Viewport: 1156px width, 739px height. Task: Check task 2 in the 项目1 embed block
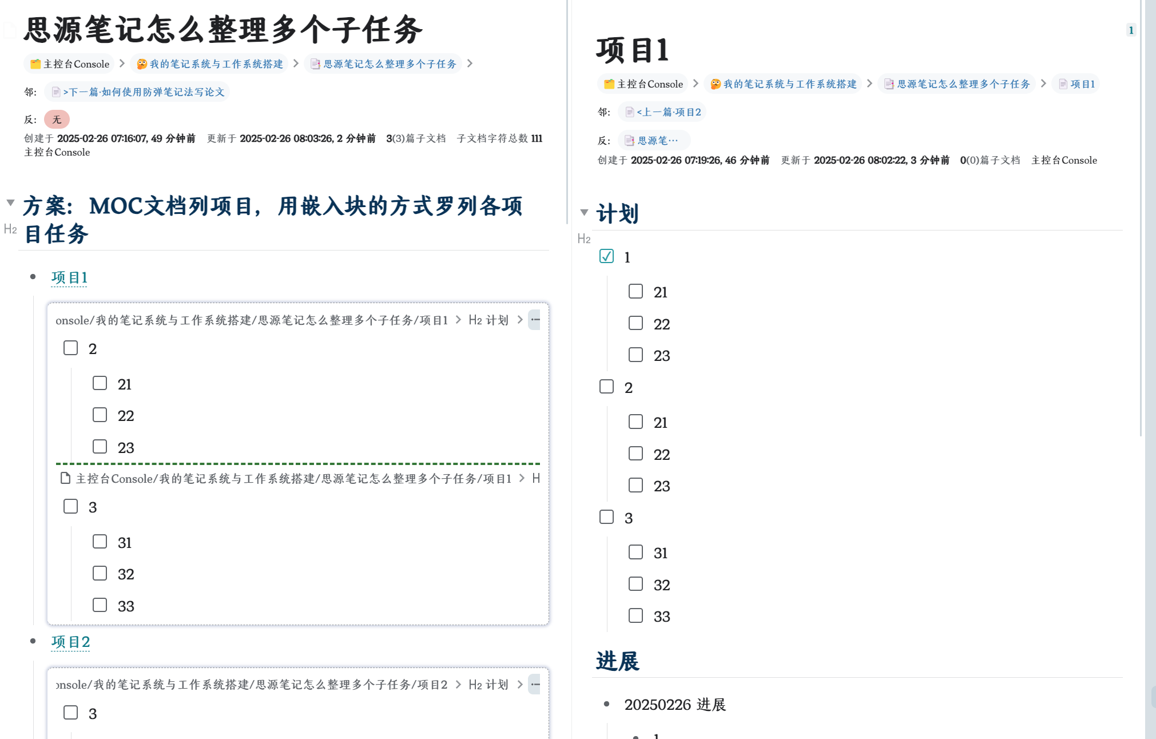pyautogui.click(x=70, y=348)
